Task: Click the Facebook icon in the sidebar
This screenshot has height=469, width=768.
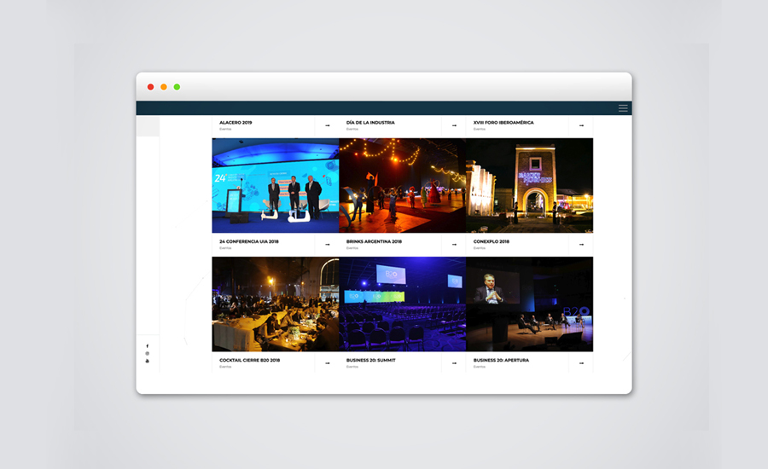Action: point(147,346)
